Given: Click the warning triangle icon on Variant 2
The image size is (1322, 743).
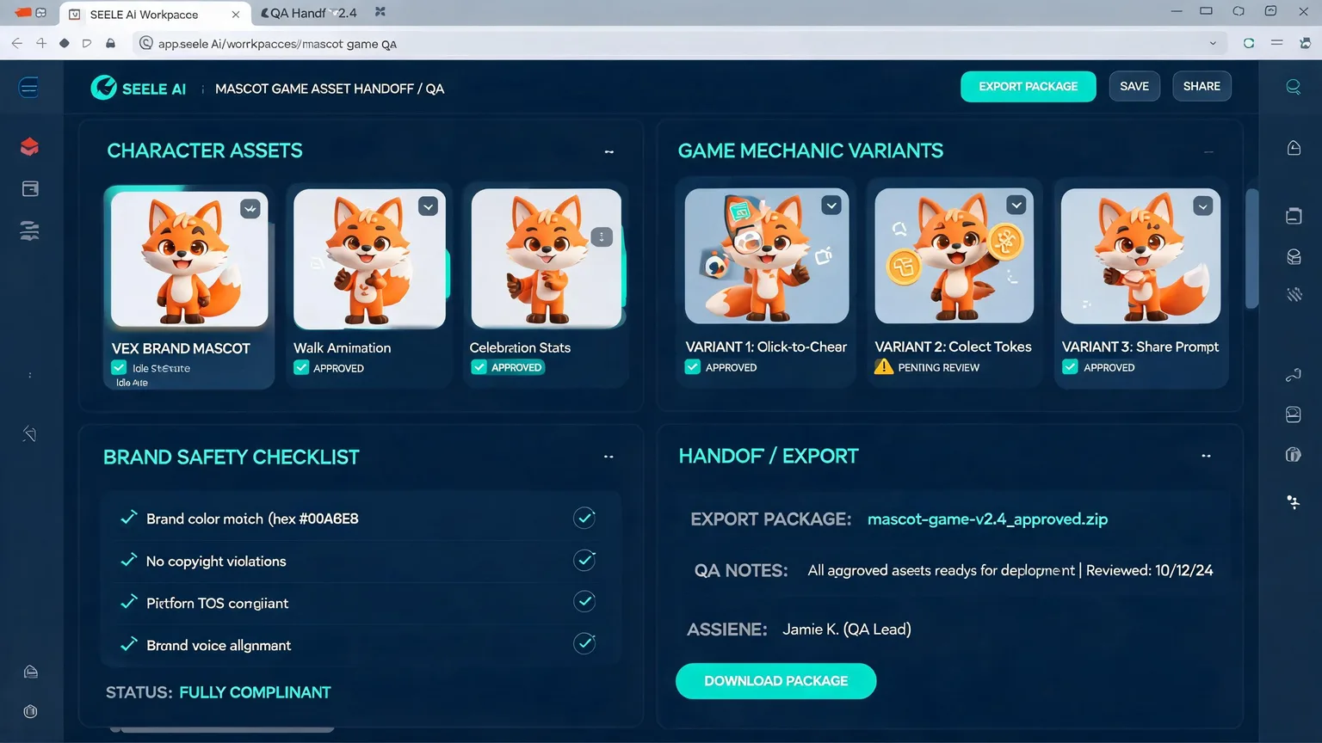Looking at the screenshot, I should (x=884, y=367).
